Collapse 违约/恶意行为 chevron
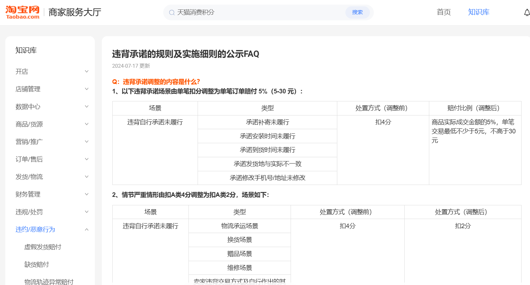The width and height of the screenshot is (530, 285). [x=87, y=230]
